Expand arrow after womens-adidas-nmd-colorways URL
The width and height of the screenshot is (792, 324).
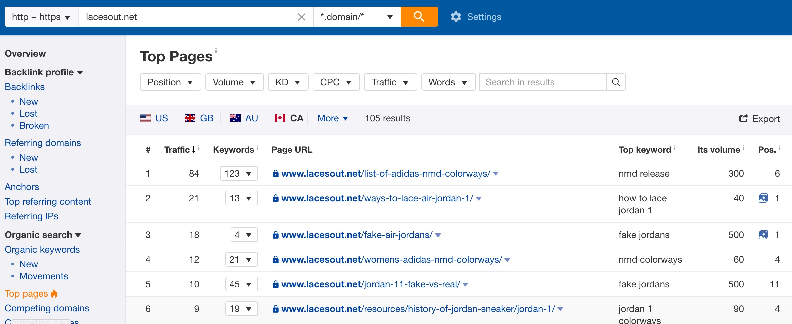pos(507,260)
